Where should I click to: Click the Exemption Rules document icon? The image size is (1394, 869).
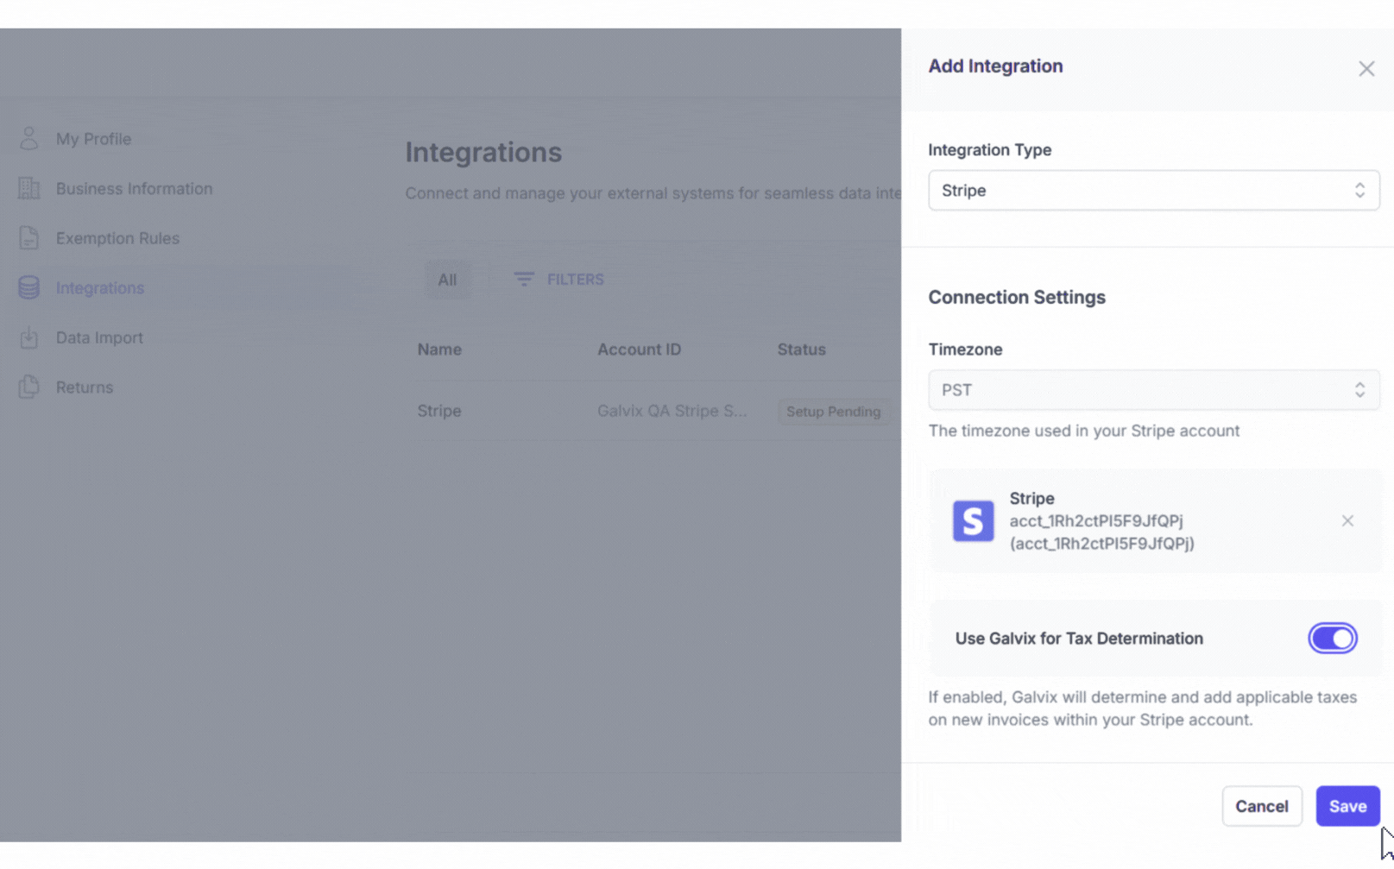pos(28,238)
